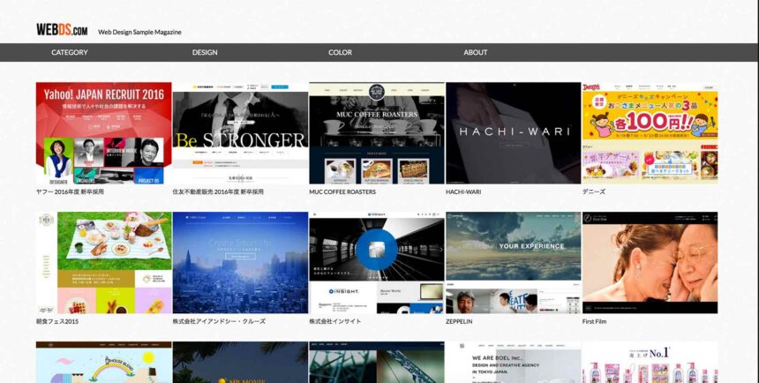759x383 pixels.
Task: Click the 株式会社インサイト caption link
Action: point(335,321)
